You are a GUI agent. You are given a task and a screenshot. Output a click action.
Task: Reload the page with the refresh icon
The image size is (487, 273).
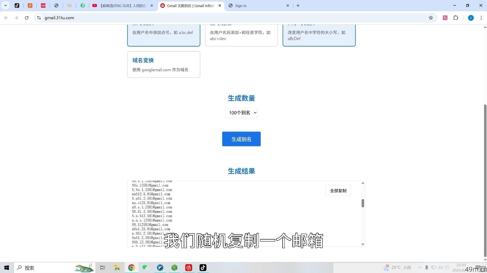pyautogui.click(x=27, y=18)
